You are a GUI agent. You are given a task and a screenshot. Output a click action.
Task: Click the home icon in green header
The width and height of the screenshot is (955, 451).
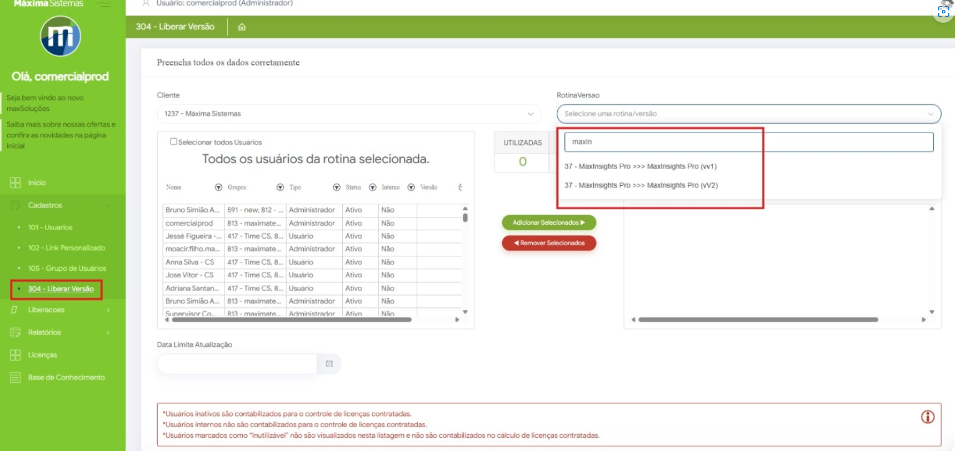pyautogui.click(x=242, y=27)
